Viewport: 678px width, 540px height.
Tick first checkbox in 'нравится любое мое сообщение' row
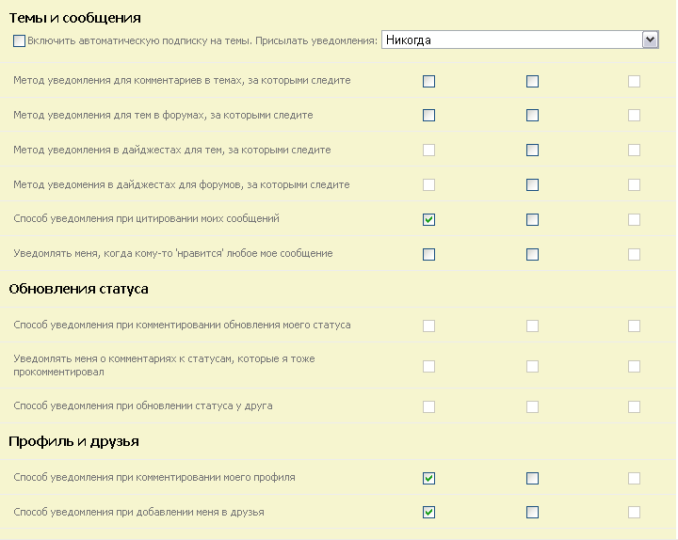coord(428,254)
